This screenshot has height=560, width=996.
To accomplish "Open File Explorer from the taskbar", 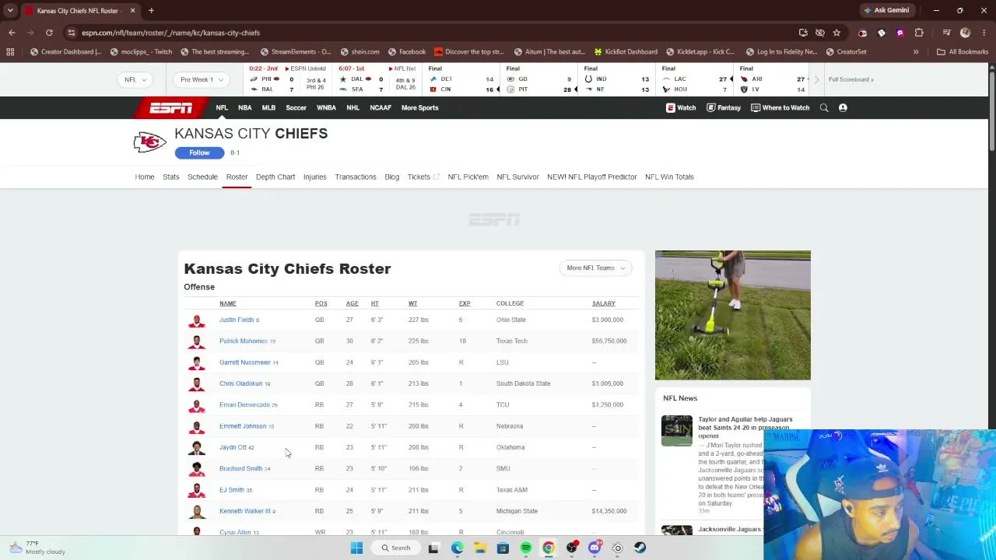I will pyautogui.click(x=480, y=548).
